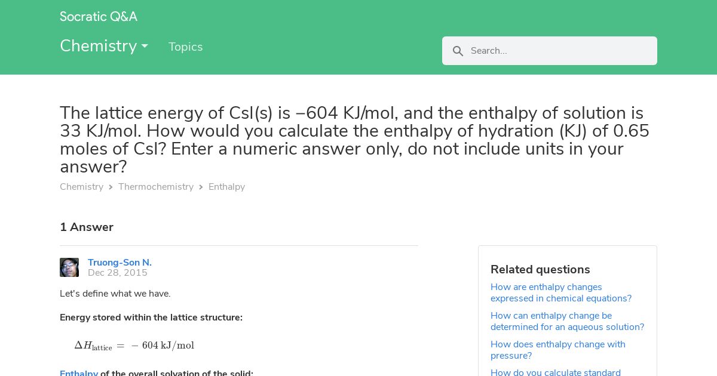Focus the Search input field
Image resolution: width=717 pixels, height=376 pixels.
tap(560, 51)
